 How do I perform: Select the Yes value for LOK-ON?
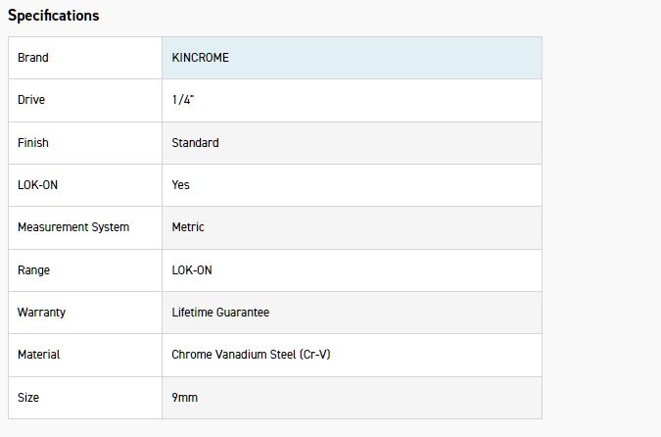181,185
